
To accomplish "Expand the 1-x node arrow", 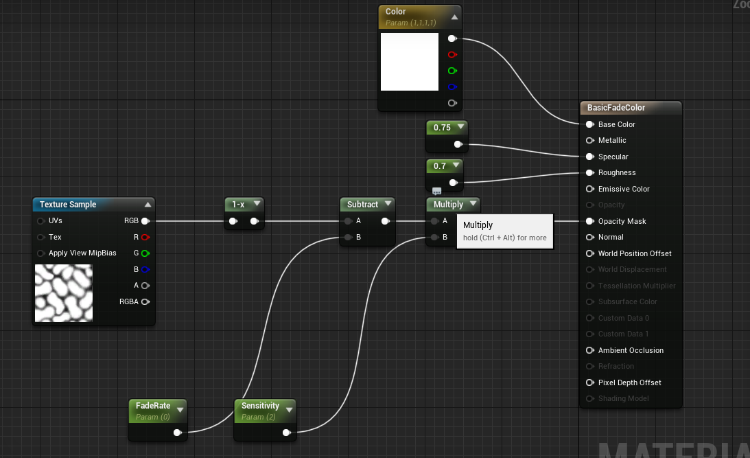I will point(257,204).
